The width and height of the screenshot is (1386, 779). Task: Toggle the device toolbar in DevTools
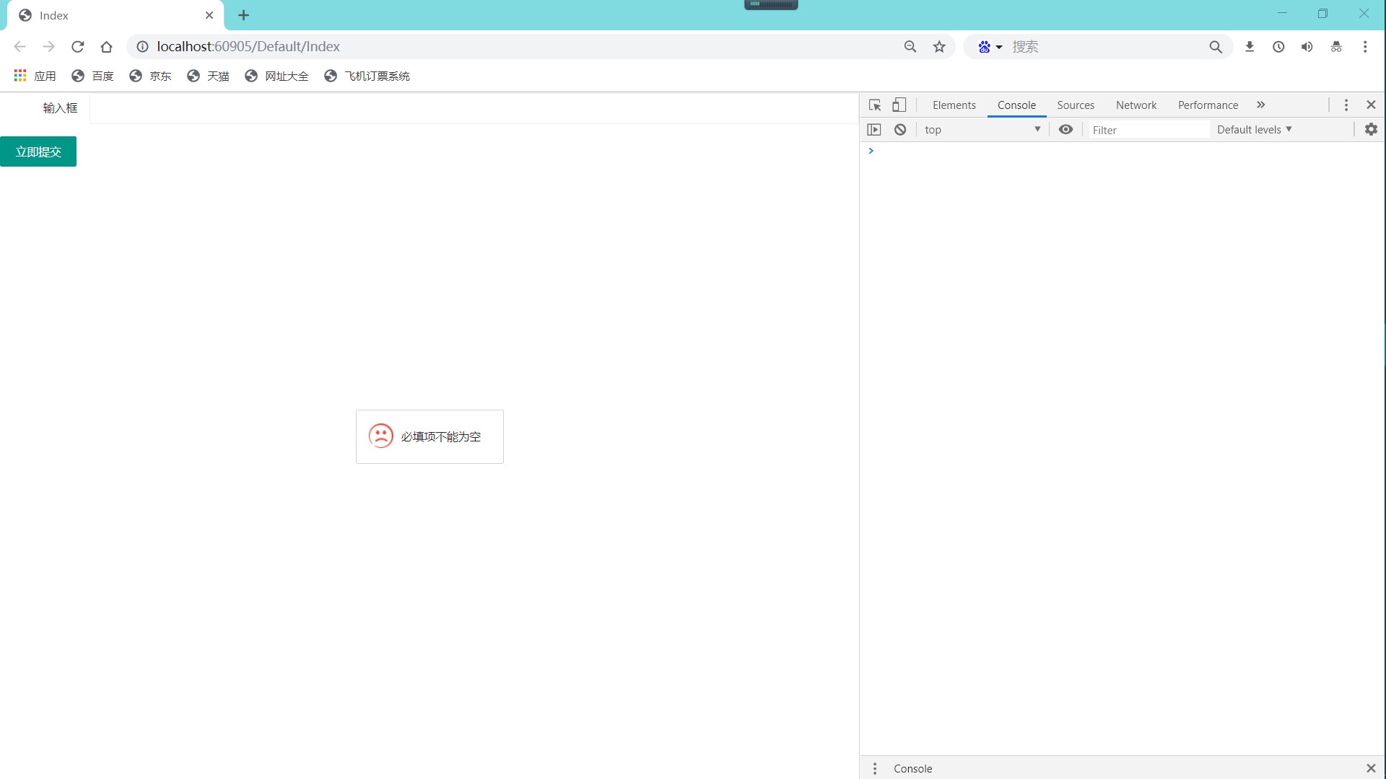pos(898,105)
